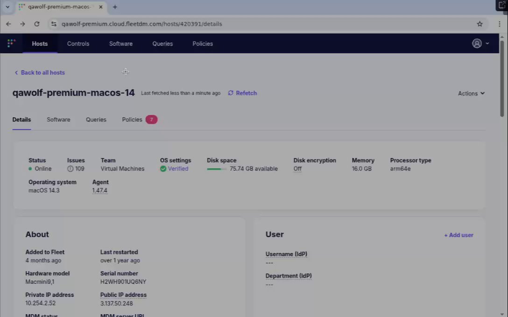Click the red Policies count badge

coord(151,120)
